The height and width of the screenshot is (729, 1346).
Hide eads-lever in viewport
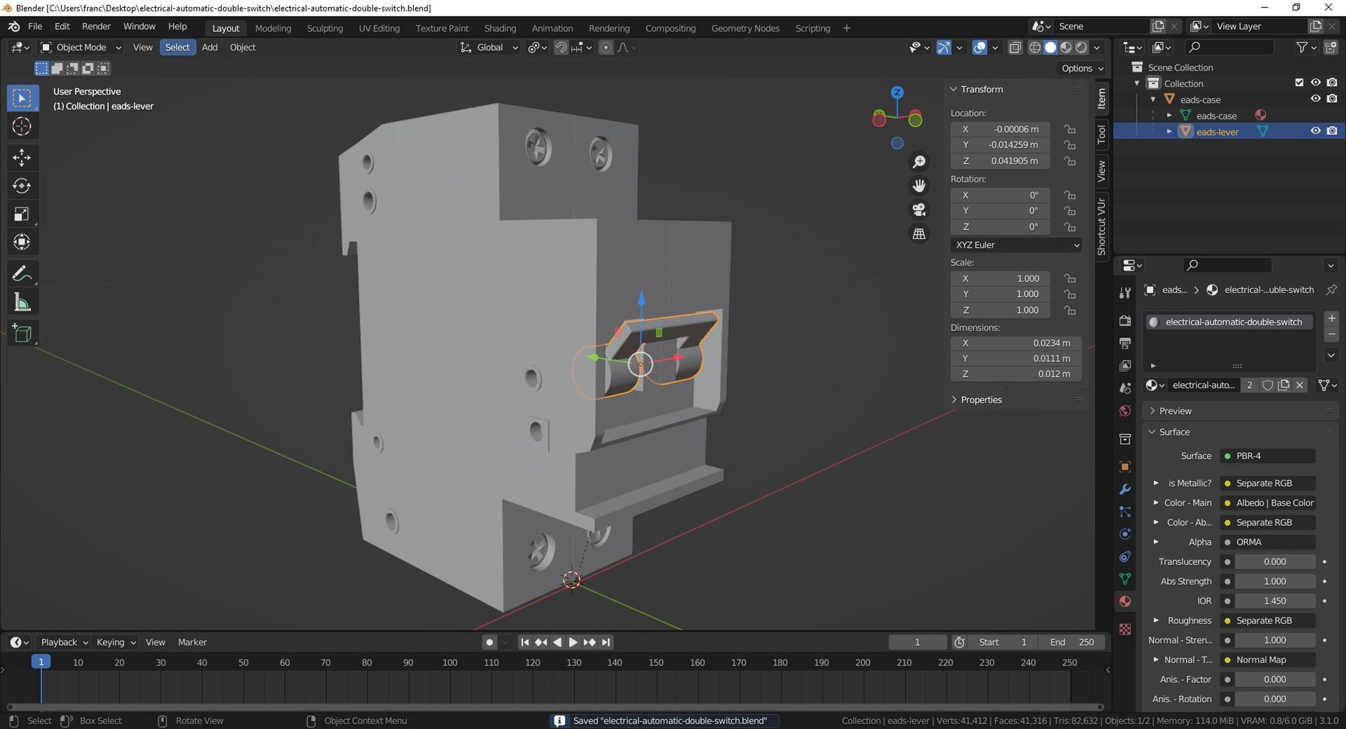1316,131
